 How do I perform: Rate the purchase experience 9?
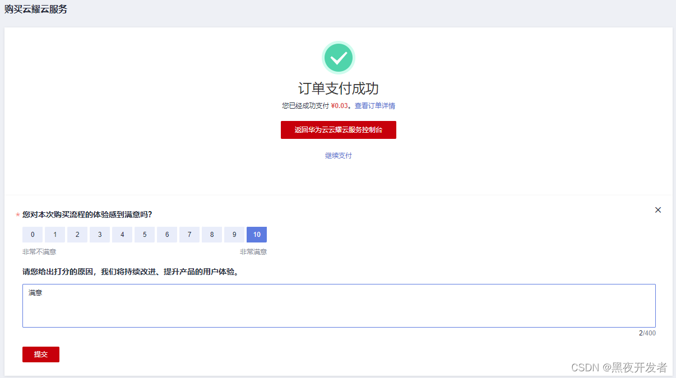coord(234,235)
